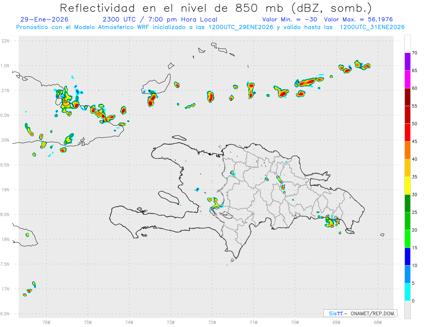Click the gold 35–40 dBZ colorbar segment

tap(407, 168)
